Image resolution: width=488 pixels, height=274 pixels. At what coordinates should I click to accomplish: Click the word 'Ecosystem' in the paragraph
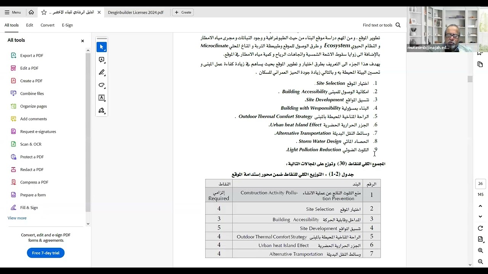[337, 46]
